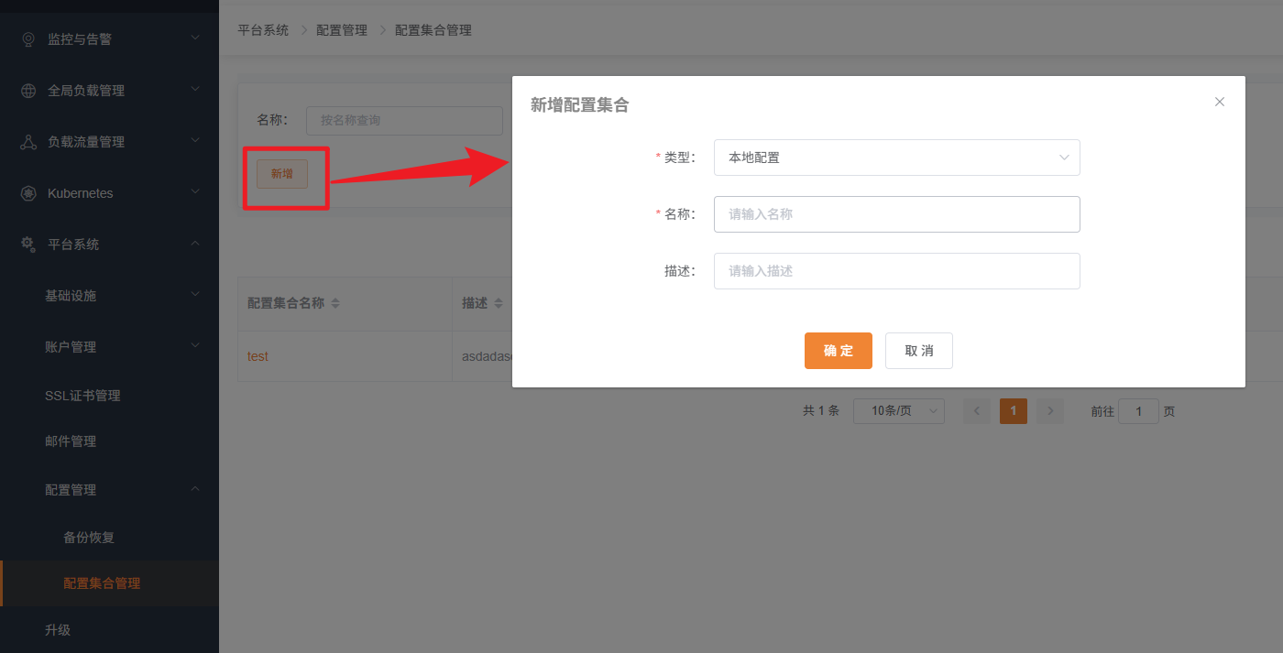Image resolution: width=1283 pixels, height=653 pixels.
Task: Click the 新增配置集合 dialog title
Action: tap(580, 105)
